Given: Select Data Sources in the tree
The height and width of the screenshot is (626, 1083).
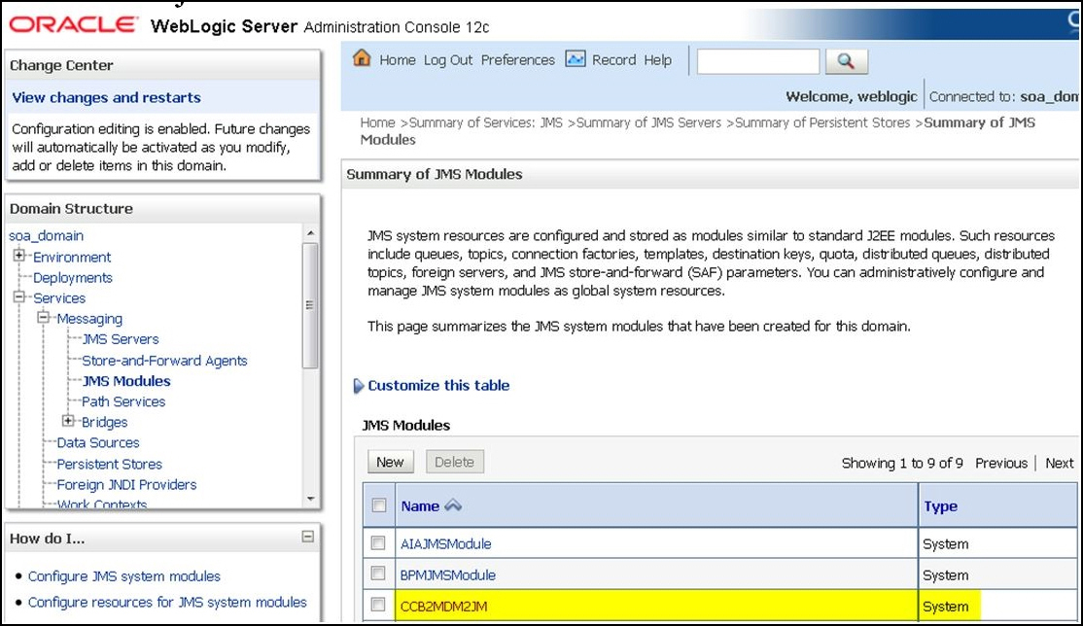Looking at the screenshot, I should click(x=98, y=442).
